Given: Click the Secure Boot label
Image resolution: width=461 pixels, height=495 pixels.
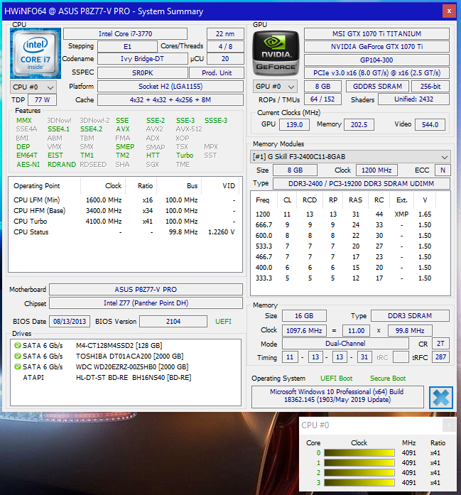Looking at the screenshot, I should 388,379.
